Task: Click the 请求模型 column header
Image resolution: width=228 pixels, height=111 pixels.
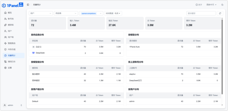Action: [x=133, y=41]
